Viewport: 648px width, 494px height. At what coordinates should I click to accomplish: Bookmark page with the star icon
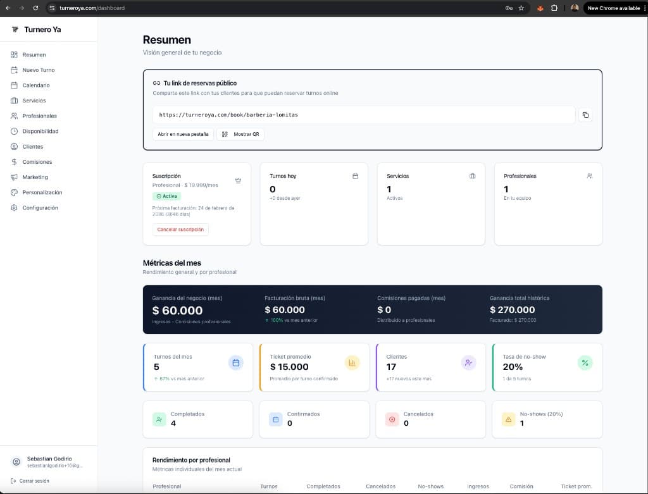[521, 8]
